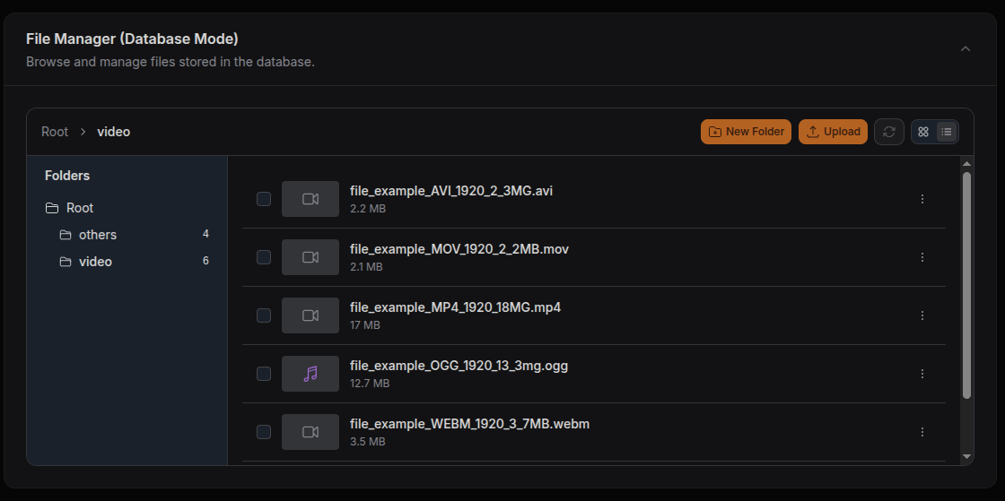Switch to list view layout
Screen dimensions: 1005x501
pos(947,132)
